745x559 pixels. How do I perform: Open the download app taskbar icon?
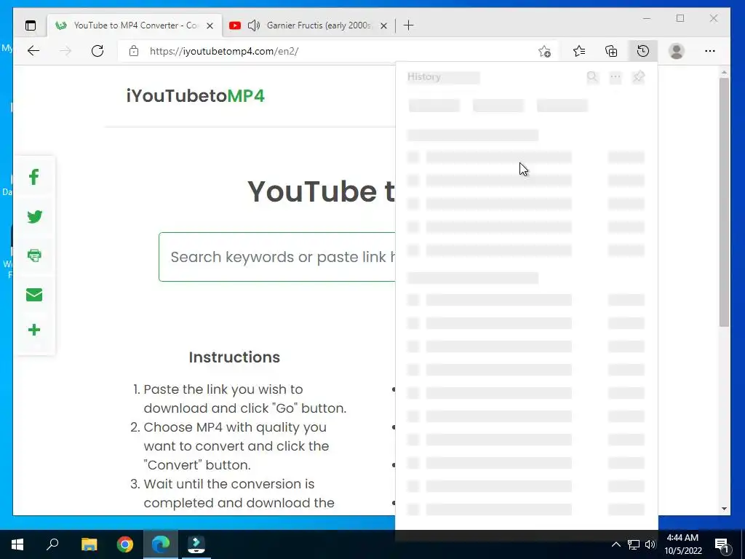click(196, 544)
